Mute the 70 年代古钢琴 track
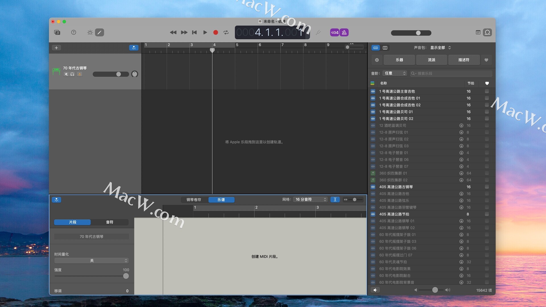This screenshot has height=307, width=546. (x=66, y=74)
